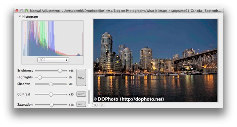The width and height of the screenshot is (237, 127).
Task: Click the city skyline preview image
Action: pos(155,60)
